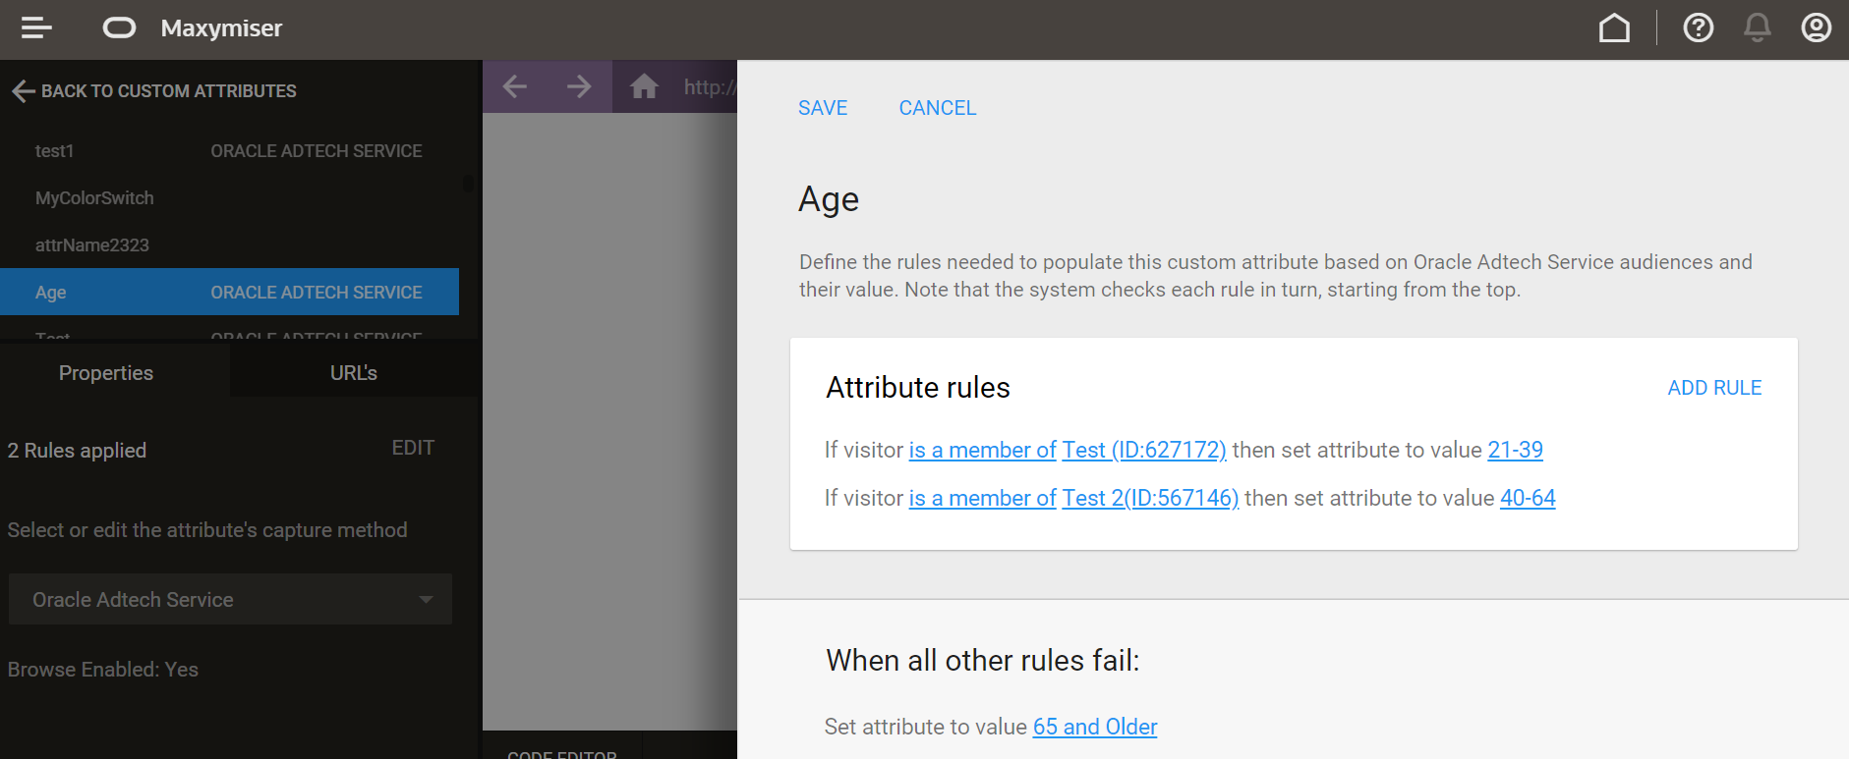
Task: Click the 'Browse Enabled: Yes' text
Action: [103, 670]
